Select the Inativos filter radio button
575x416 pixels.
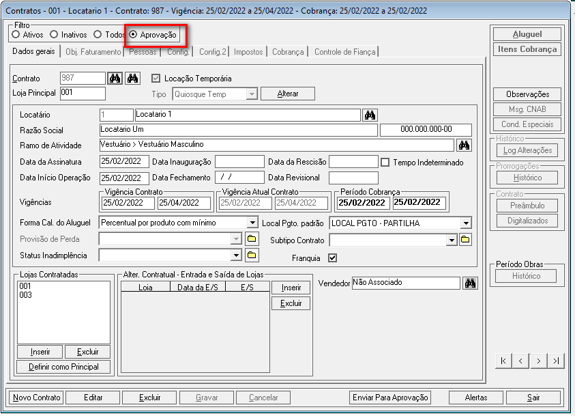tap(54, 35)
